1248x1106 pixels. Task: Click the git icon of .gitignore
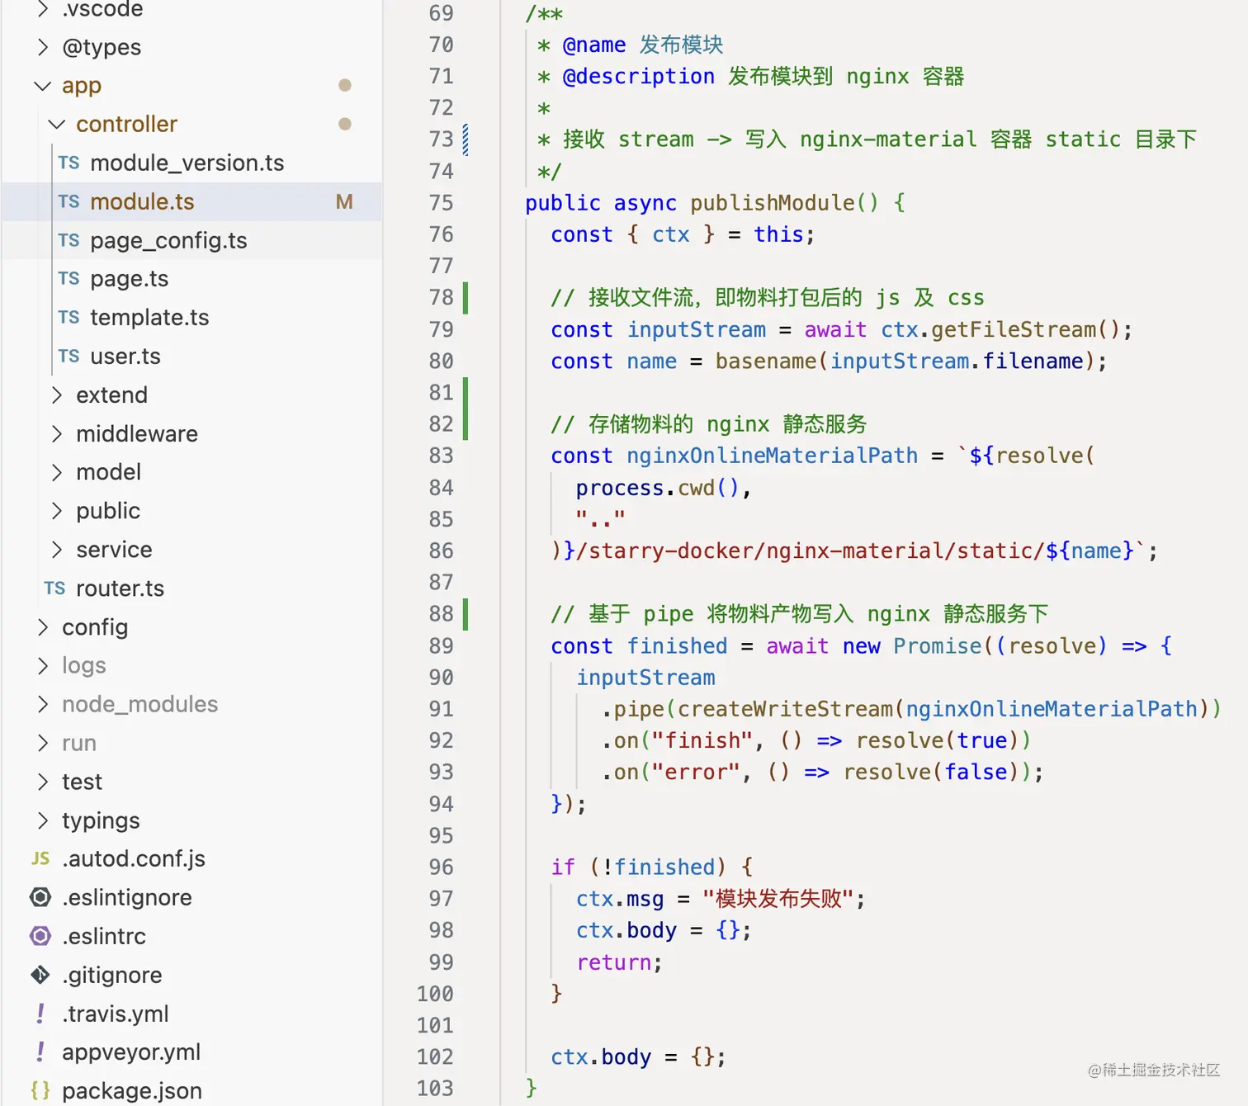pyautogui.click(x=40, y=975)
